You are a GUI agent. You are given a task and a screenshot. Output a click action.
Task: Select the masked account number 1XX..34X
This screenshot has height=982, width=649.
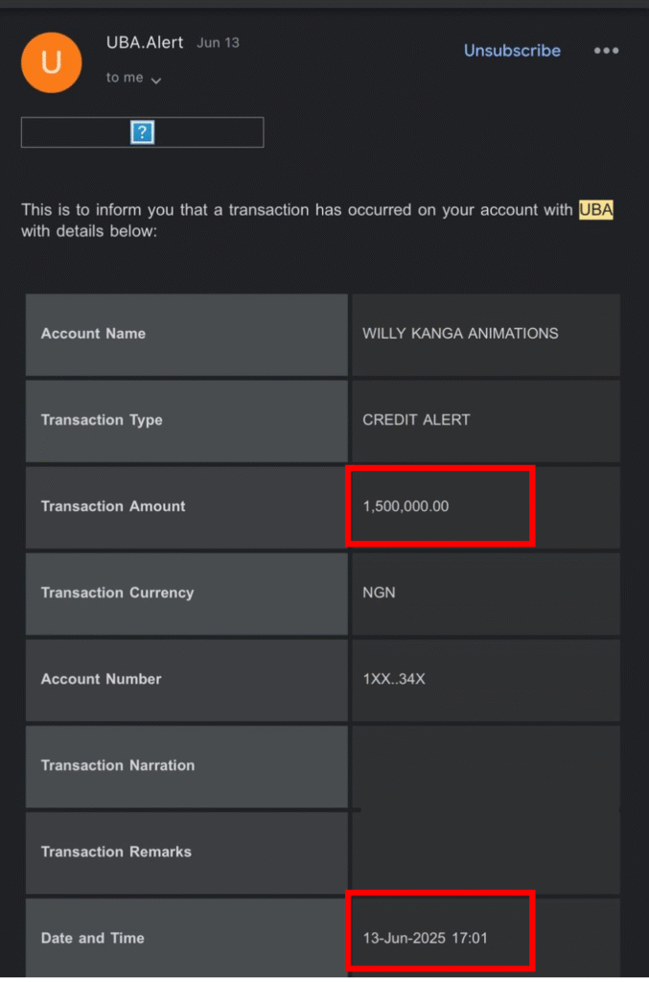[x=393, y=679]
